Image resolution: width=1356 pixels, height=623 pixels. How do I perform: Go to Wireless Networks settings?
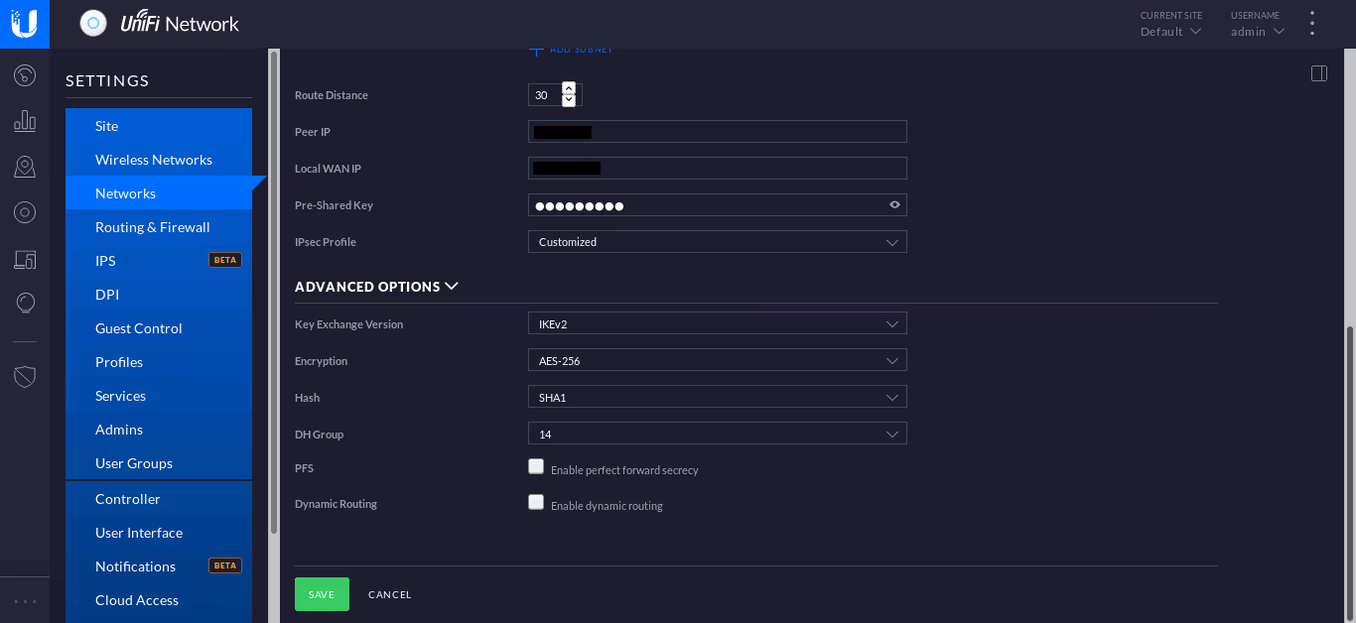tap(154, 160)
